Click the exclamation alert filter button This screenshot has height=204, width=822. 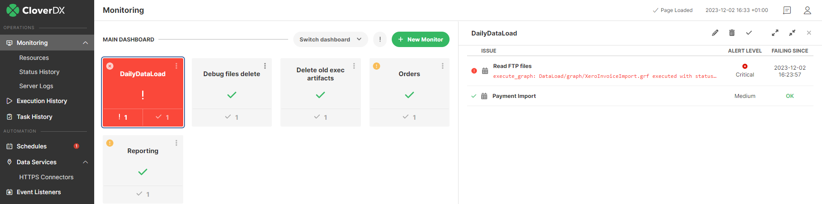point(380,39)
